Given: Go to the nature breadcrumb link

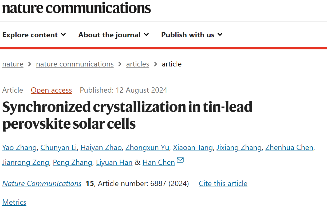Looking at the screenshot, I should tap(13, 64).
